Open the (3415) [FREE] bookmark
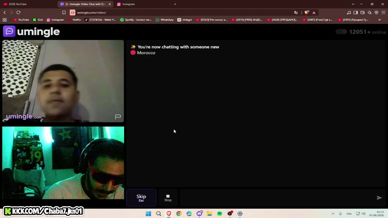This screenshot has height=218, width=388. tap(247, 20)
